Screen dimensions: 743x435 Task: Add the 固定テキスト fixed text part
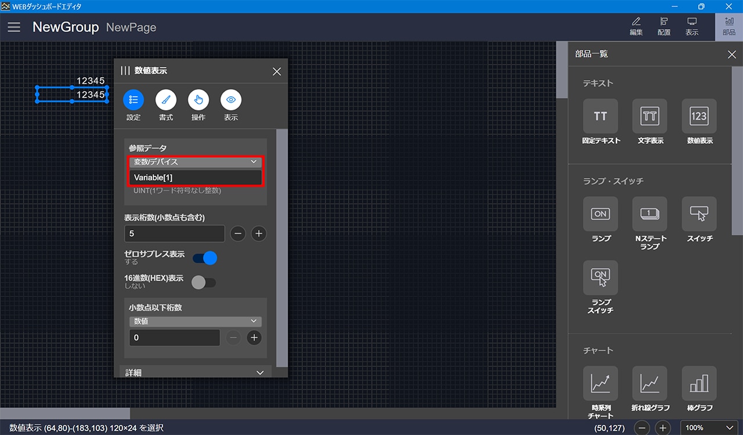[x=600, y=116]
